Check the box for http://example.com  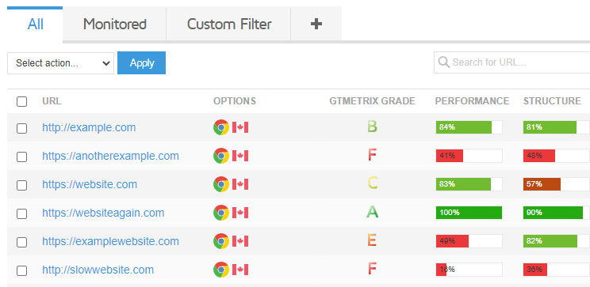click(22, 128)
